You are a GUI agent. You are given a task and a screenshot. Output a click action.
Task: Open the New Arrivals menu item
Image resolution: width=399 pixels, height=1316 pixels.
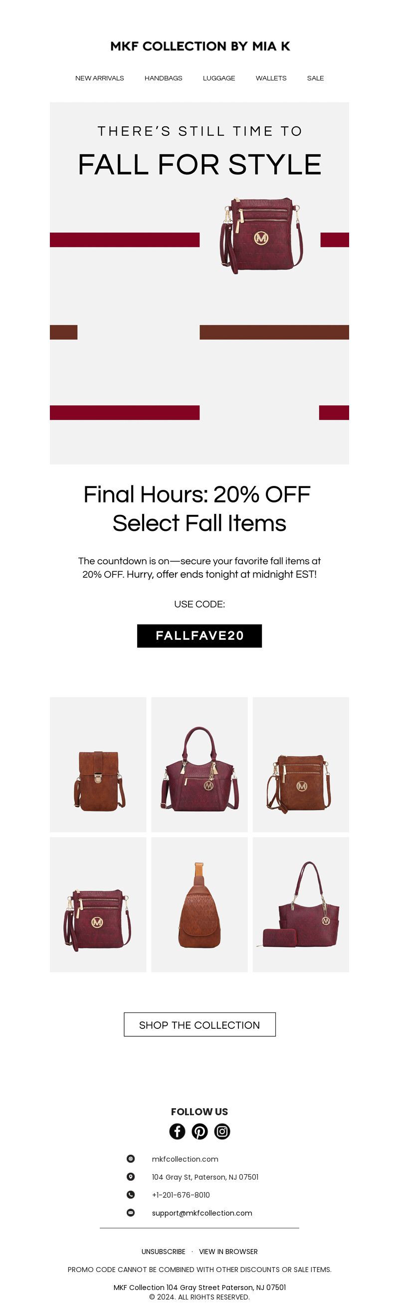[x=99, y=78]
